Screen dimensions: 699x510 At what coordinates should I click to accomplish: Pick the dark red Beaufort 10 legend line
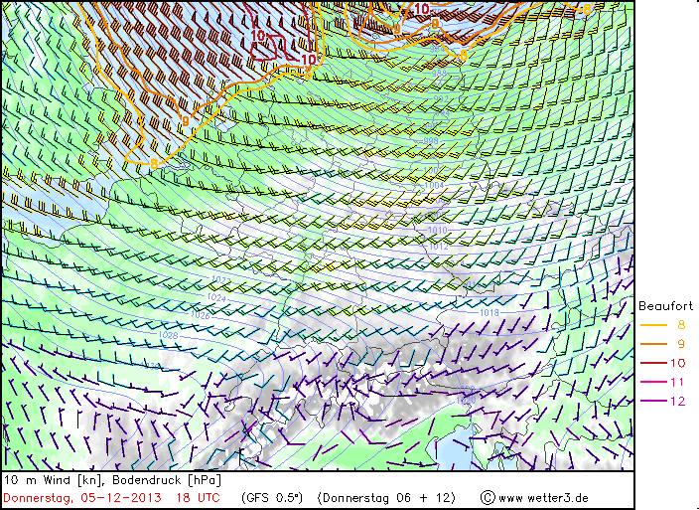(652, 363)
